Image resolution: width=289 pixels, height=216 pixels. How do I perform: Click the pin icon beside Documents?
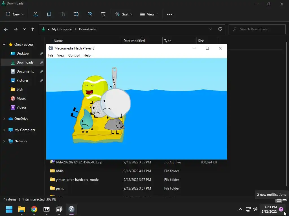tap(42, 71)
